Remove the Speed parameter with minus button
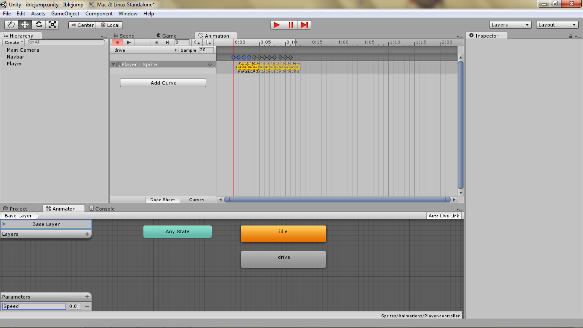The height and width of the screenshot is (328, 583). 87,306
